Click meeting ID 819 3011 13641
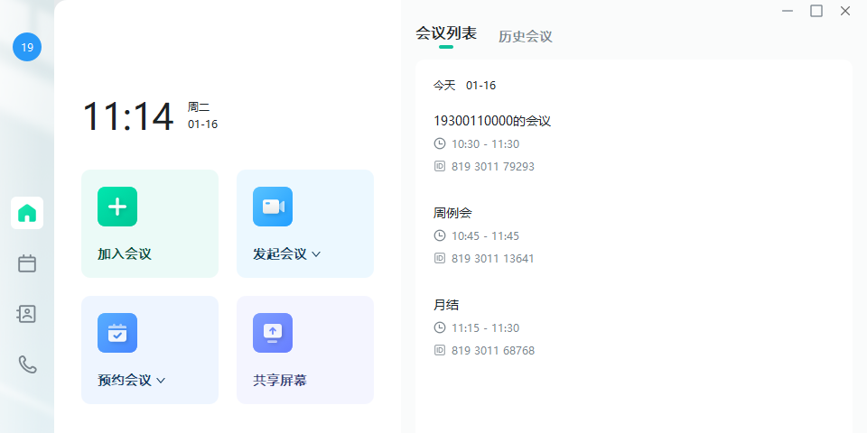The image size is (867, 433). [493, 259]
